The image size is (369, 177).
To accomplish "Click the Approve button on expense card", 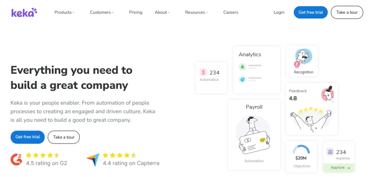I will 338,168.
